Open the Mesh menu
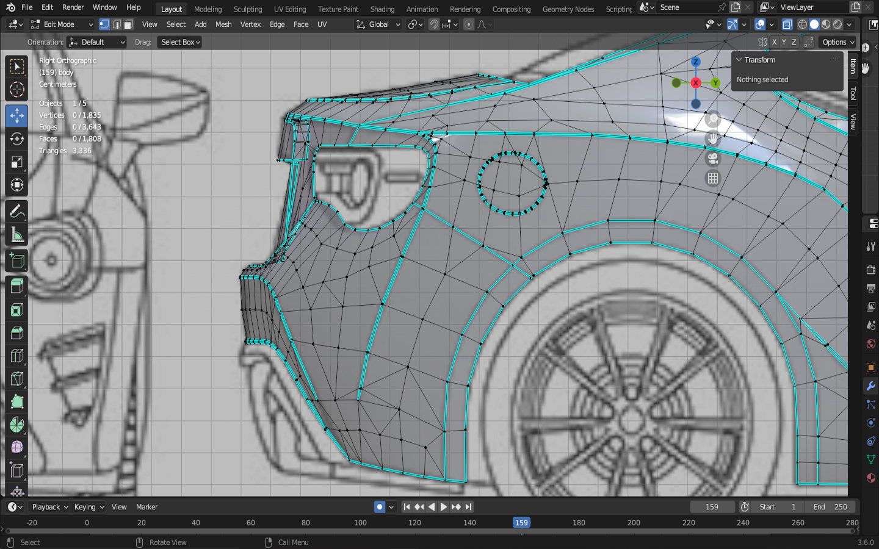This screenshot has height=549, width=879. click(223, 24)
